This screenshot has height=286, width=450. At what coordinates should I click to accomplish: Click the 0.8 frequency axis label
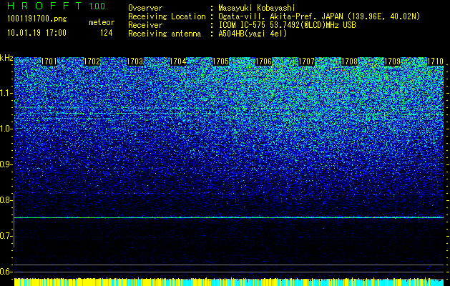click(x=6, y=200)
